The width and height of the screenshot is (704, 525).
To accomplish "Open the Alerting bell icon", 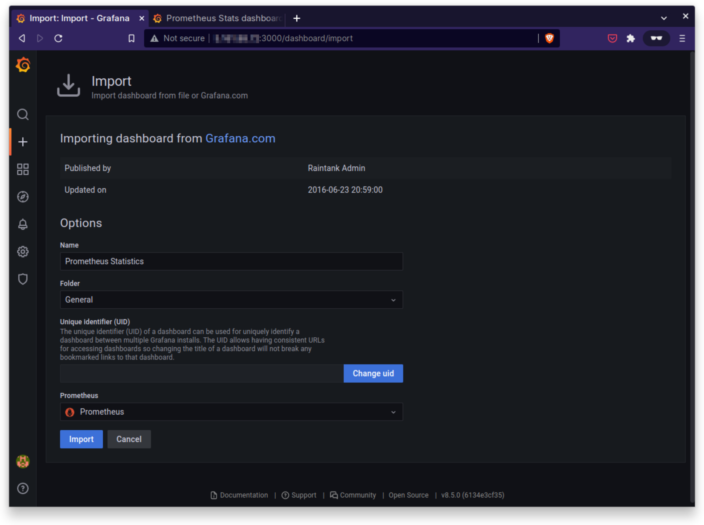I will 23,224.
